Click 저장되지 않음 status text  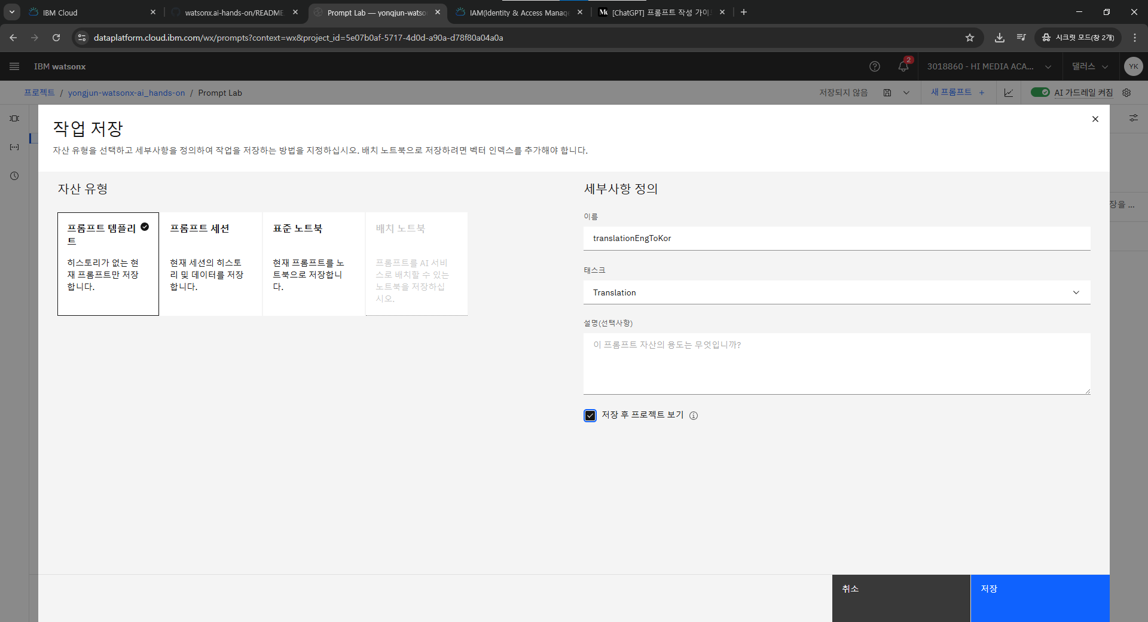843,93
